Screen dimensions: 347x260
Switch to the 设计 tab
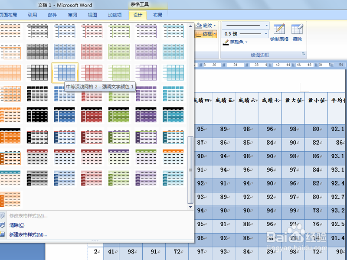137,15
